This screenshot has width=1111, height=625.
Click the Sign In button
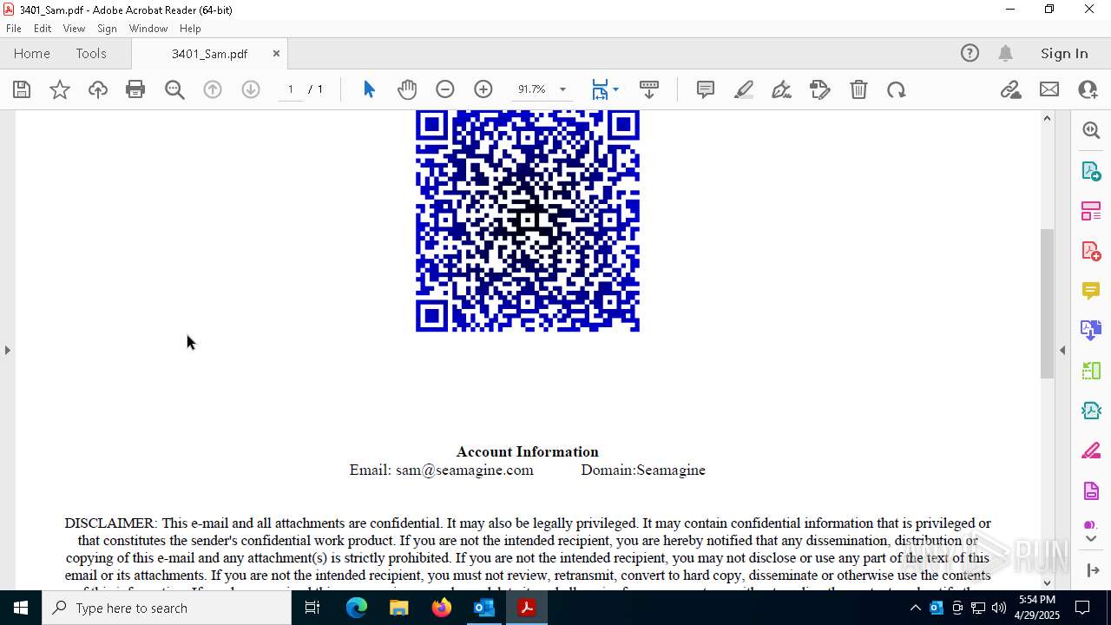pos(1064,54)
